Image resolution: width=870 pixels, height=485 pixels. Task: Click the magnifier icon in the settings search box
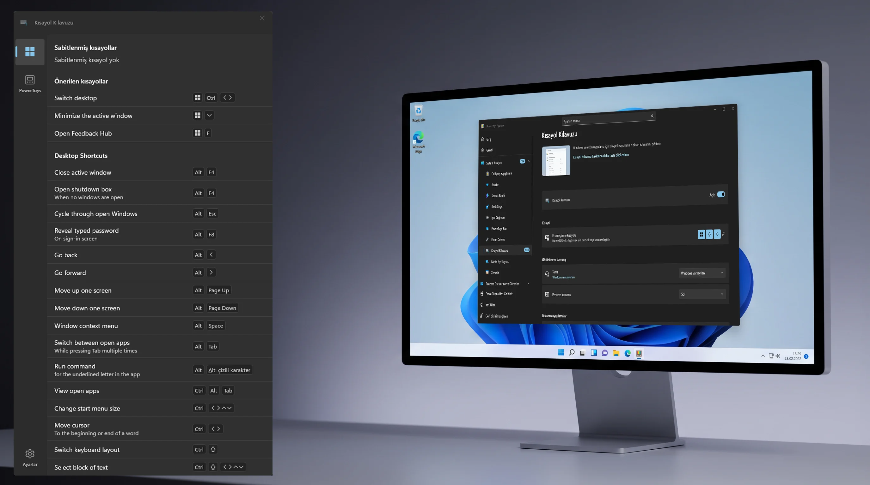(x=652, y=116)
